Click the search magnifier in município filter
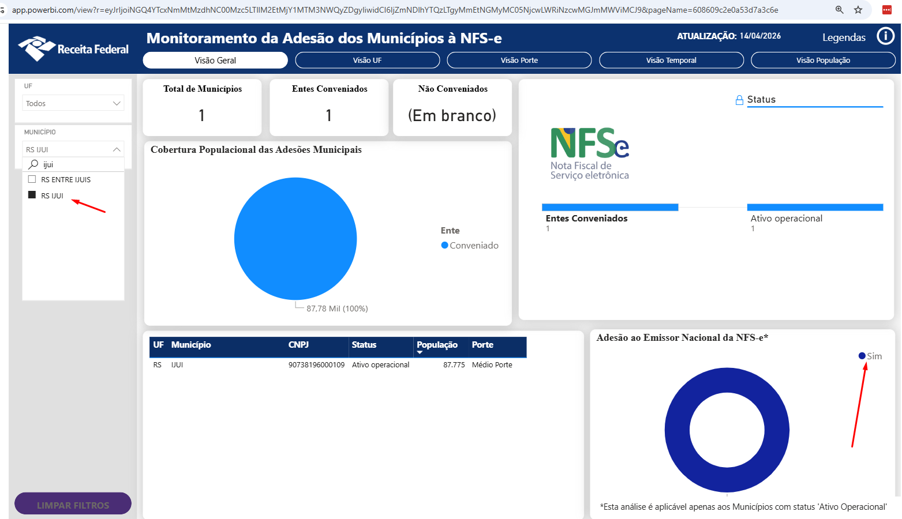This screenshot has width=902, height=519. (33, 164)
